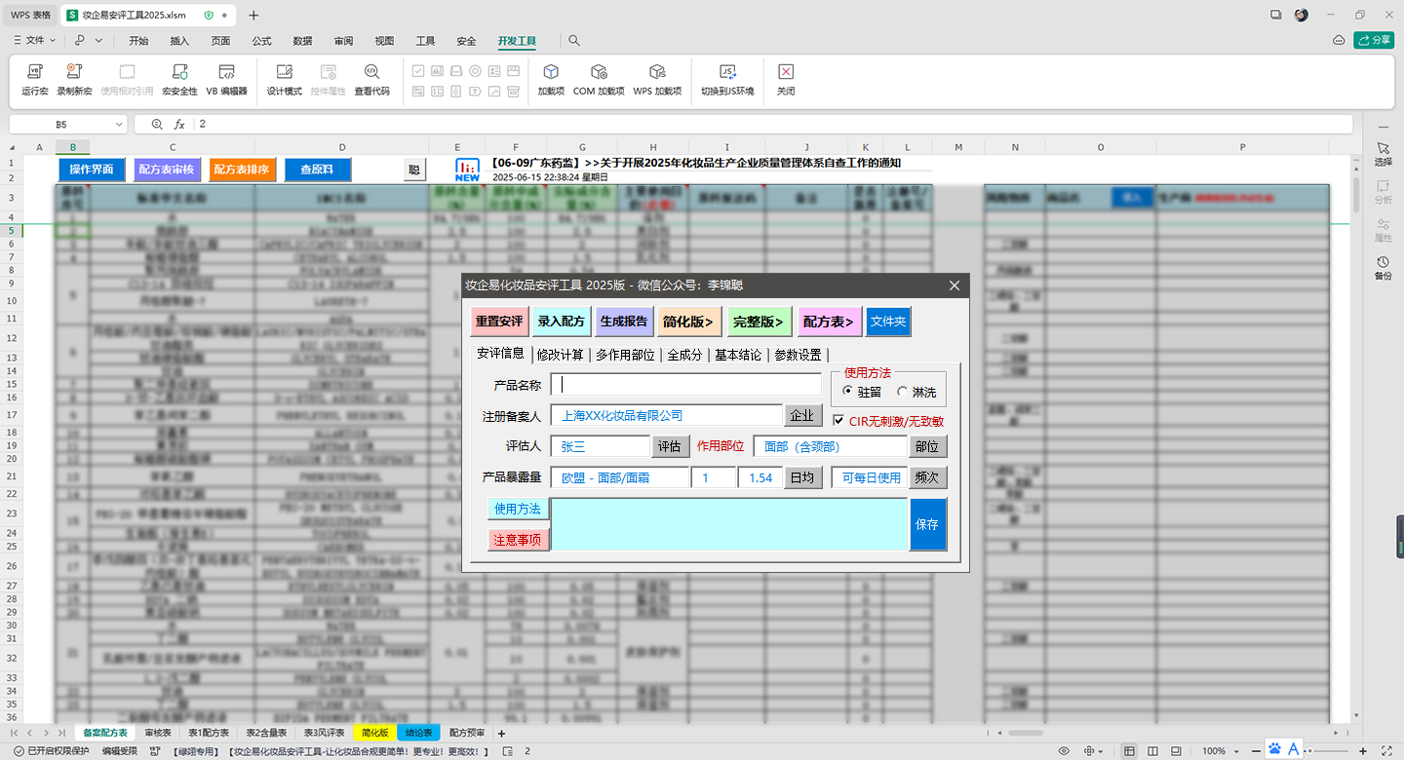Switch to 审核表 sheet tab

coord(158,733)
